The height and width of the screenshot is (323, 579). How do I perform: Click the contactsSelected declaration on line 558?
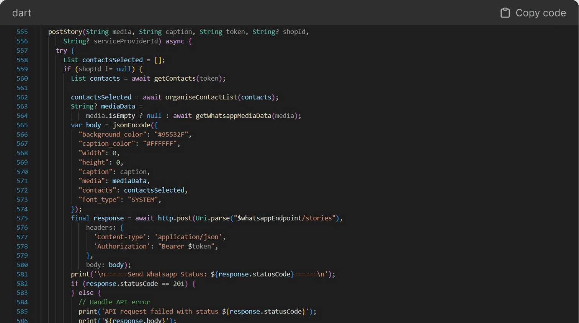pos(112,60)
